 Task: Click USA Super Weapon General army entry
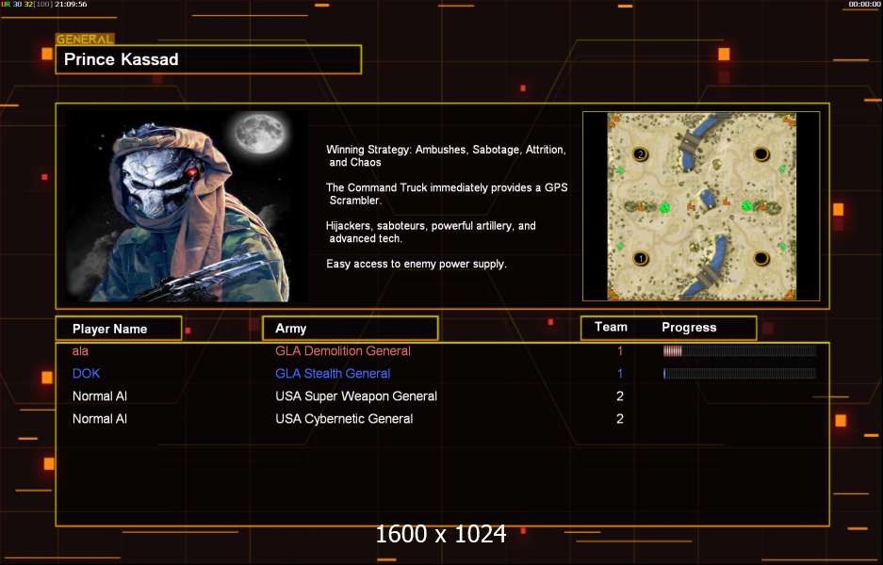pyautogui.click(x=356, y=396)
